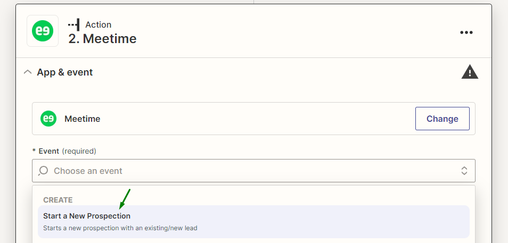The width and height of the screenshot is (508, 243).
Task: Click the warning triangle alert icon
Action: (470, 72)
